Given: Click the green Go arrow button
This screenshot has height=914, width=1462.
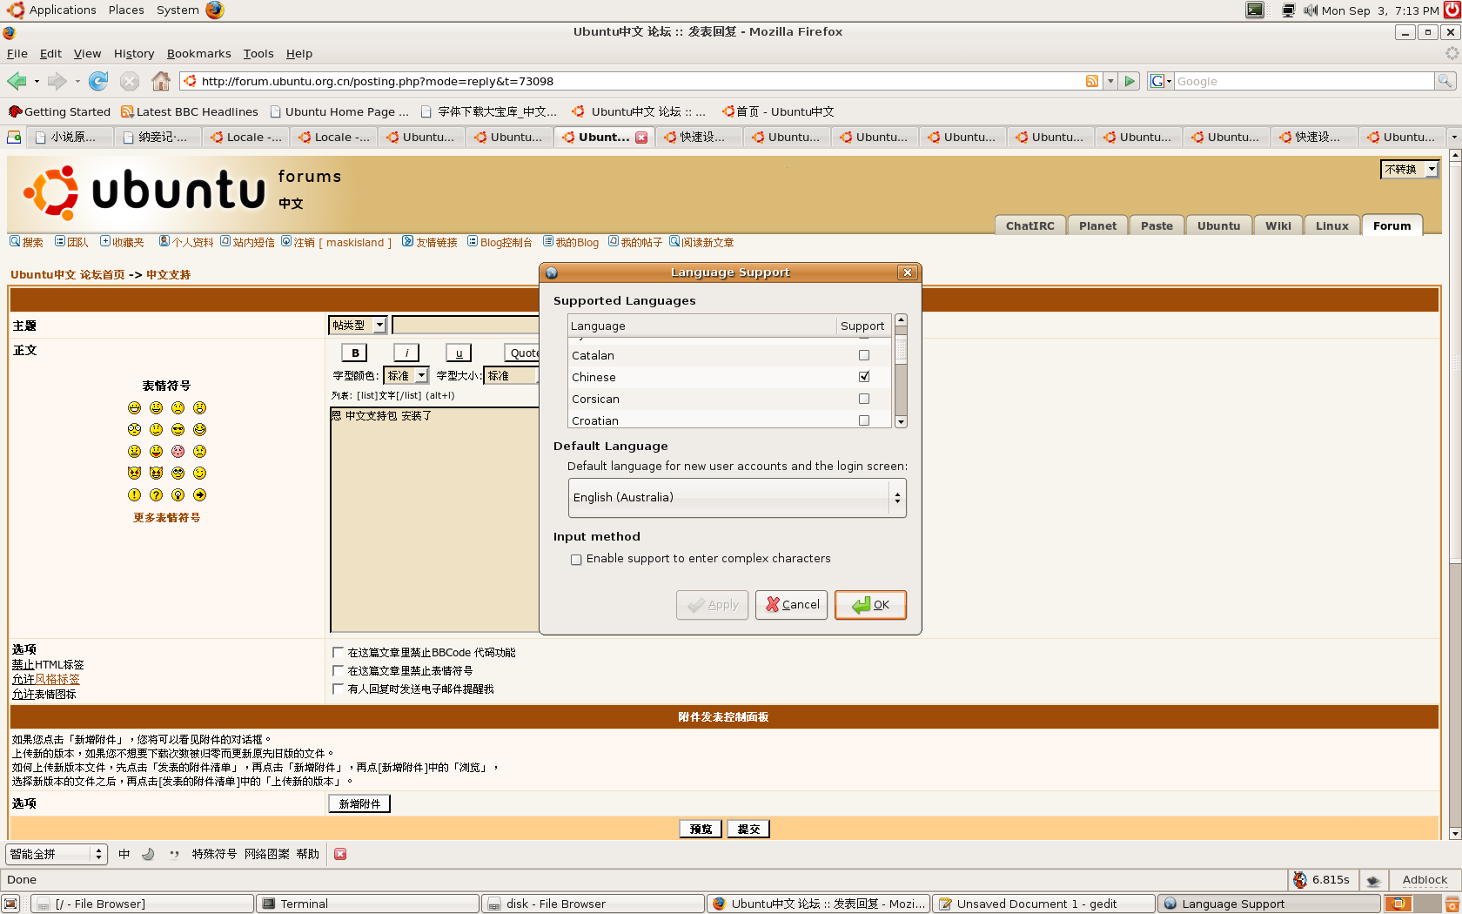Looking at the screenshot, I should [1130, 81].
